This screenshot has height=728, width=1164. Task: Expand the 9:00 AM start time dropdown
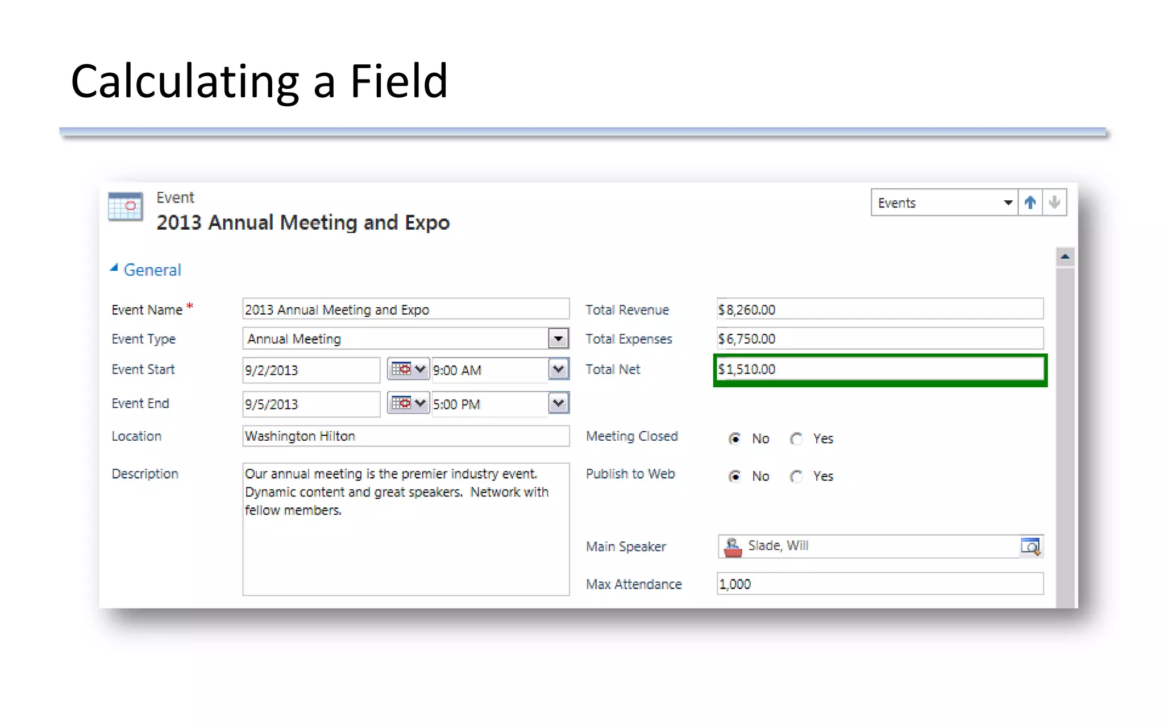pyautogui.click(x=558, y=370)
